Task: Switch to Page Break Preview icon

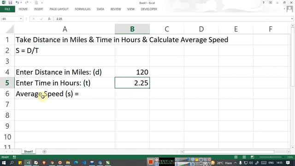Action: (252, 157)
